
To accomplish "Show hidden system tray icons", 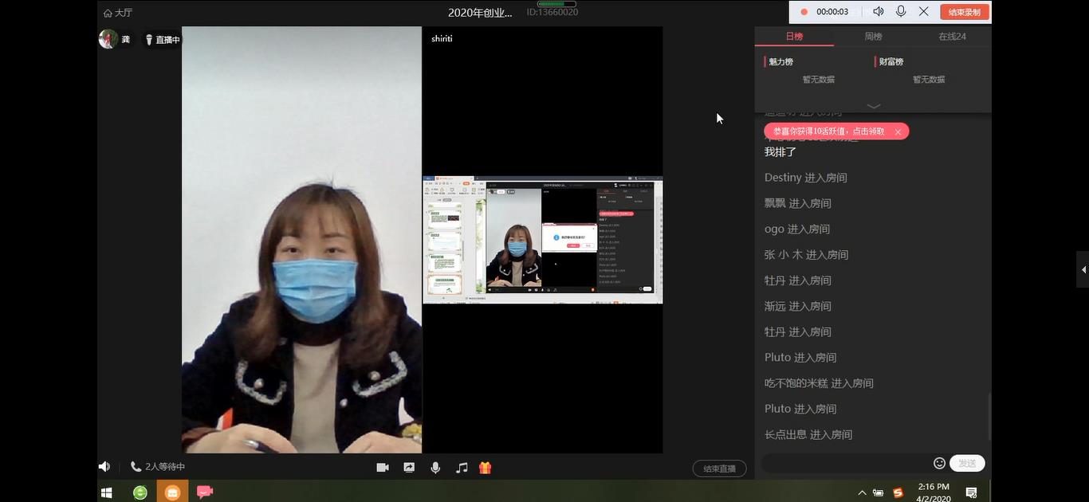I will click(x=862, y=492).
